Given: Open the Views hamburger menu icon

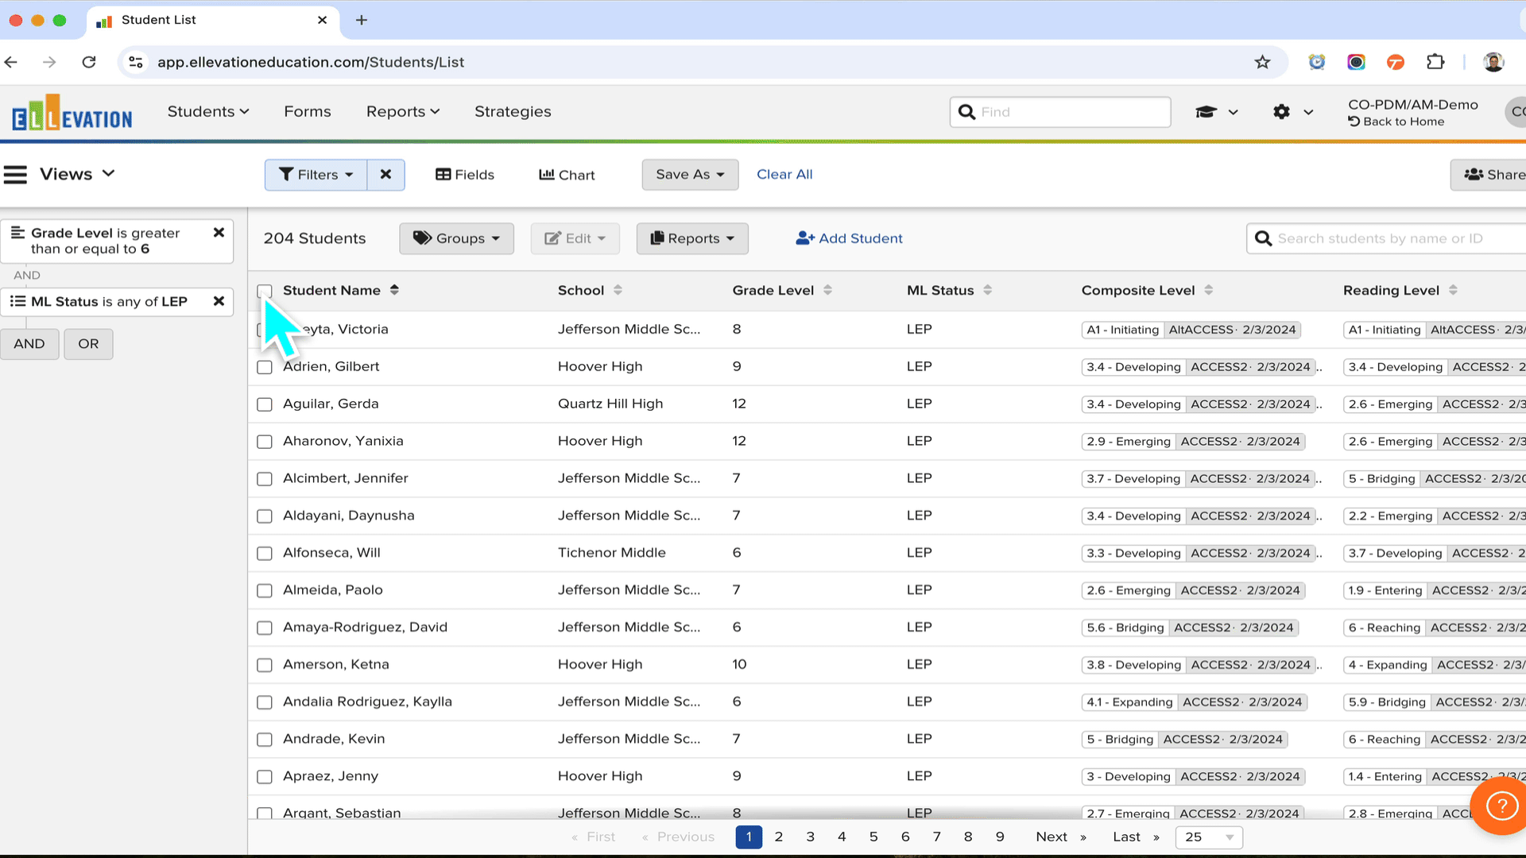Looking at the screenshot, I should [x=15, y=174].
